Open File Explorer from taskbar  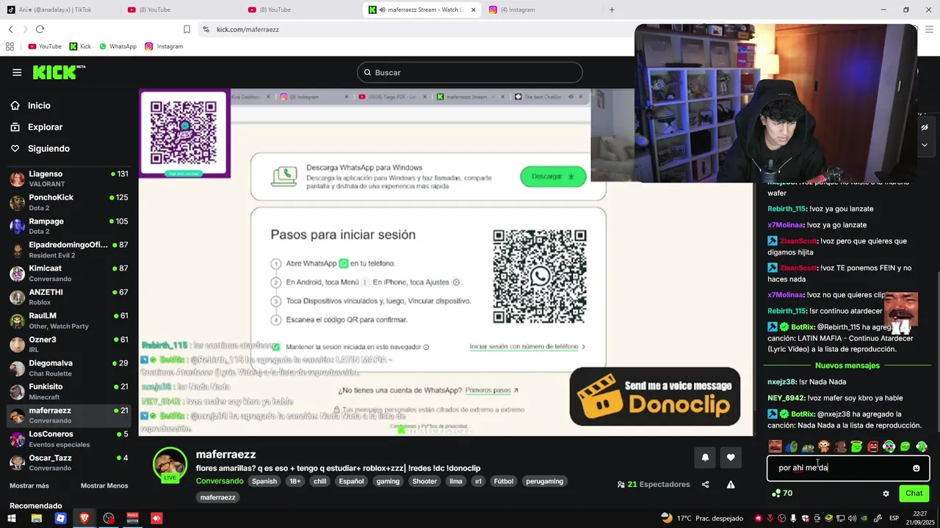[37, 518]
